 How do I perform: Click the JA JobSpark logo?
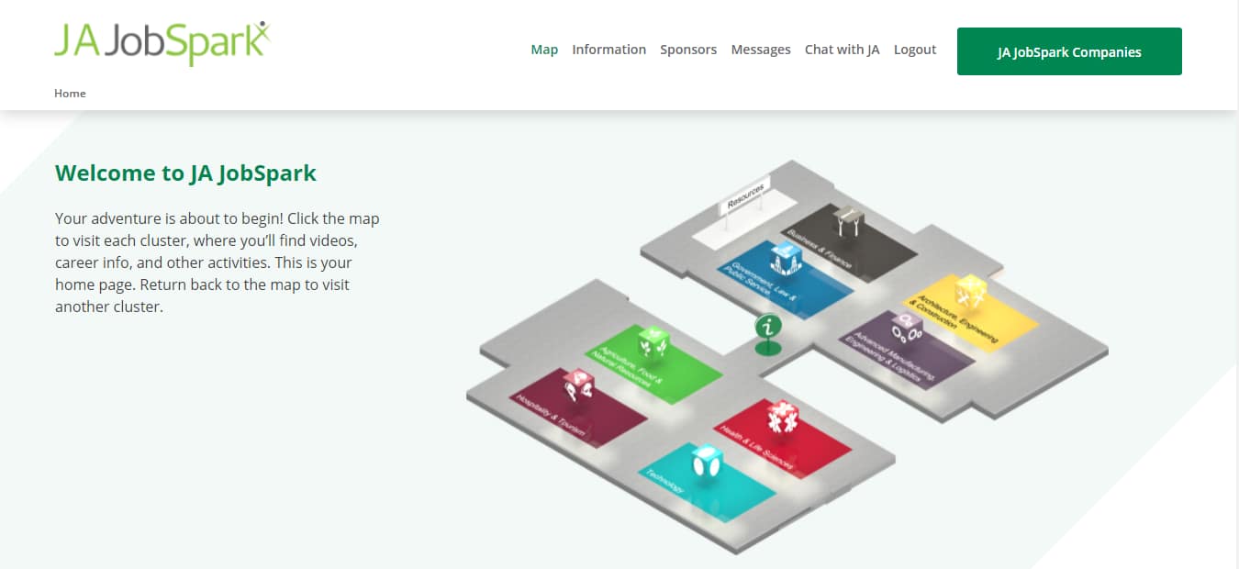162,44
